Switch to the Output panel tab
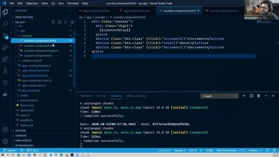 click(x=101, y=96)
